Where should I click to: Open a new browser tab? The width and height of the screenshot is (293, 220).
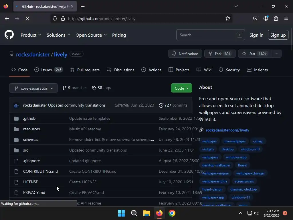point(83,7)
